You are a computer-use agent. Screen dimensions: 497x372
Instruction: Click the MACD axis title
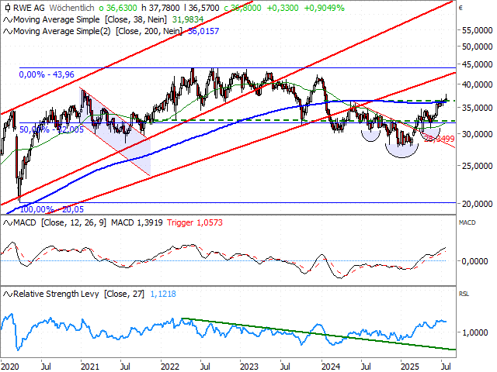[x=467, y=222]
